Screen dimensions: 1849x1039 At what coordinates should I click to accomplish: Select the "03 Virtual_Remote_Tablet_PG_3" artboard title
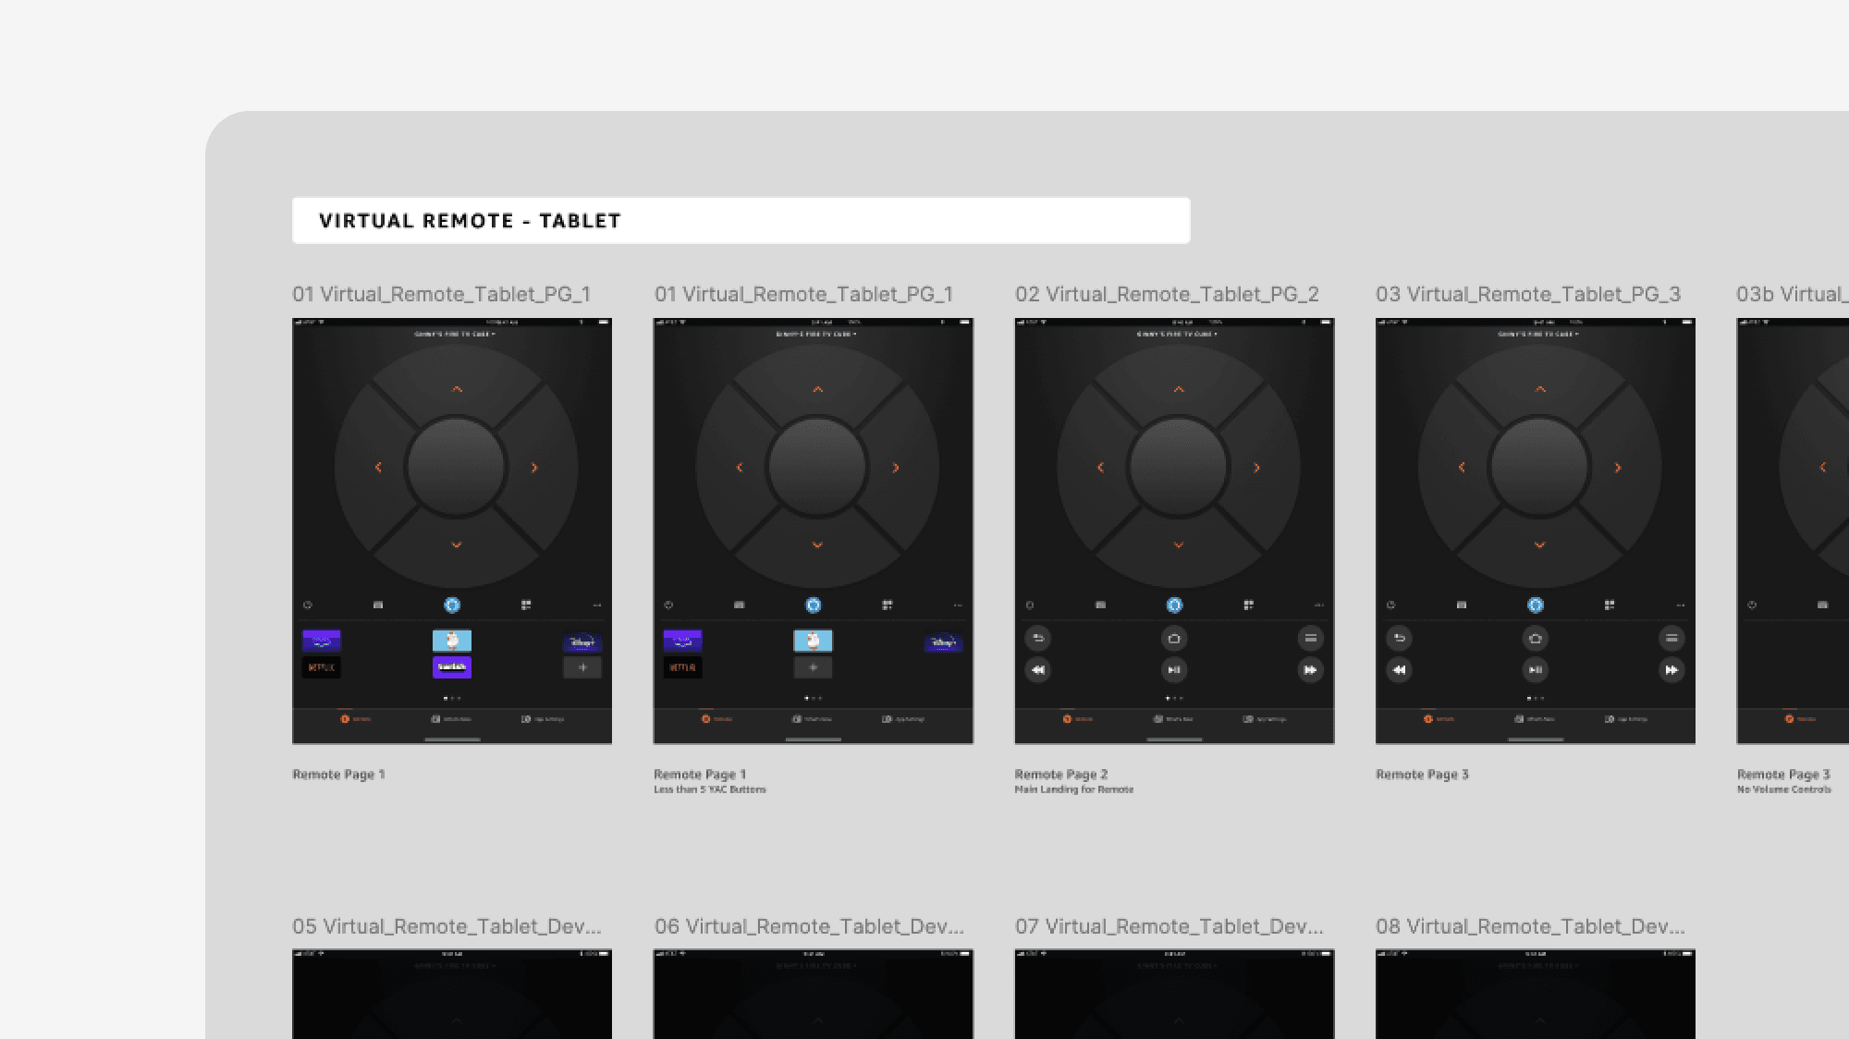(1528, 294)
